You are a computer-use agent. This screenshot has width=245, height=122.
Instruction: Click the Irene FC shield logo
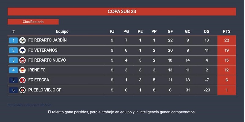(x=22, y=70)
